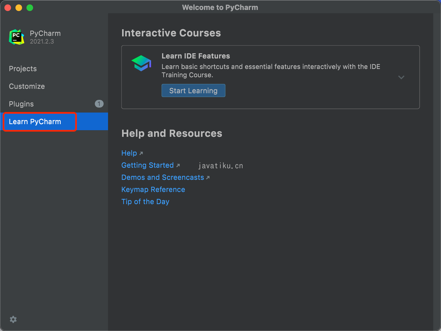Click external arrow icon beside Help
This screenshot has height=331, width=441.
141,153
